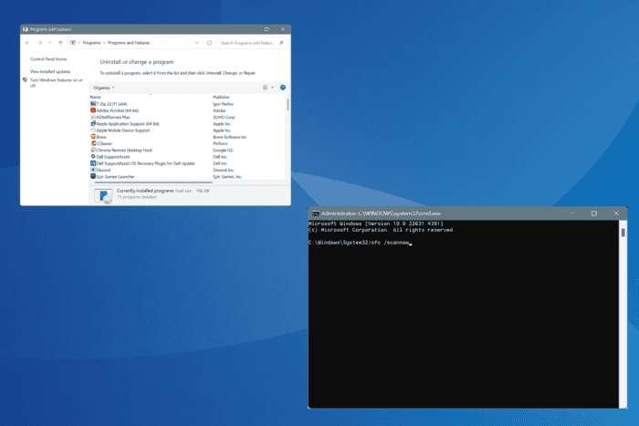This screenshot has height=426, width=639.
Task: Sort programs by the Publisher column header
Action: pos(221,97)
